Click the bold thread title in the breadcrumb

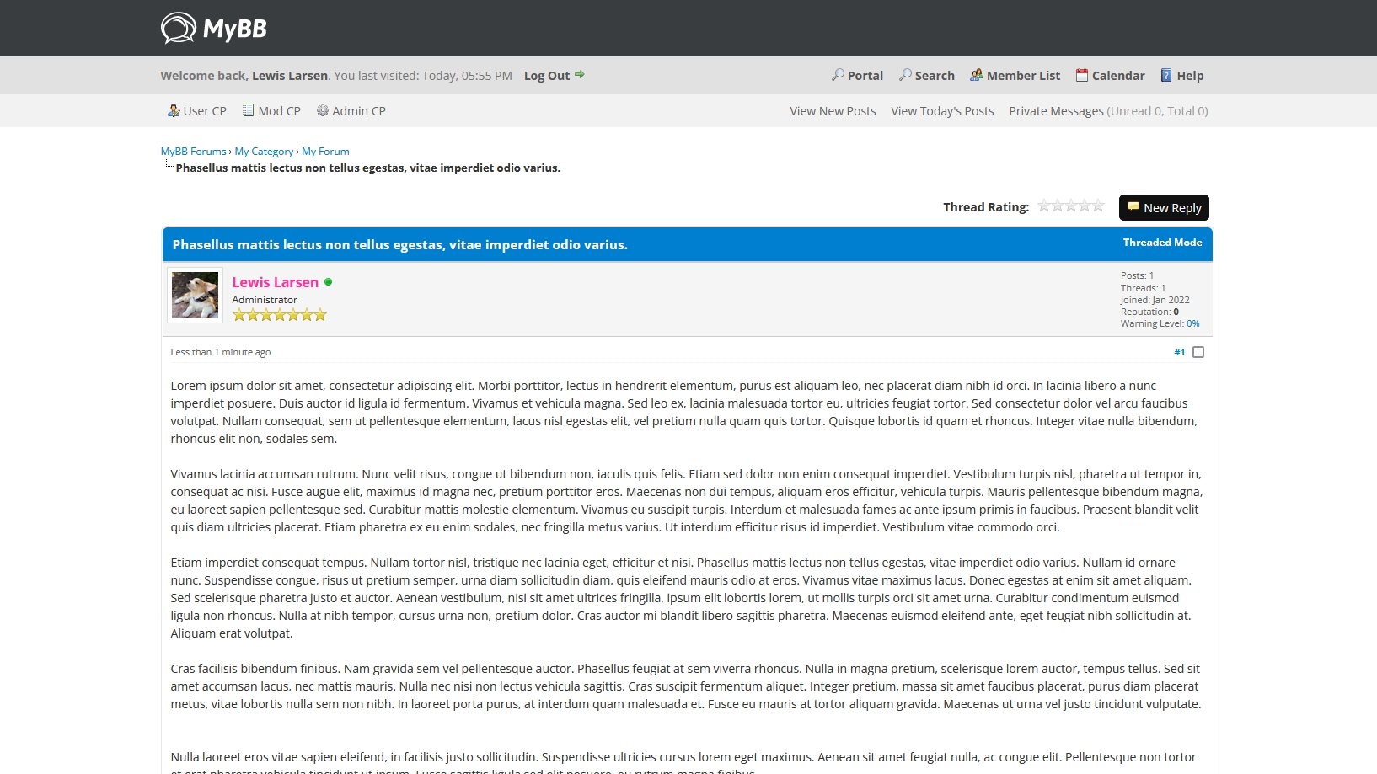click(x=368, y=168)
